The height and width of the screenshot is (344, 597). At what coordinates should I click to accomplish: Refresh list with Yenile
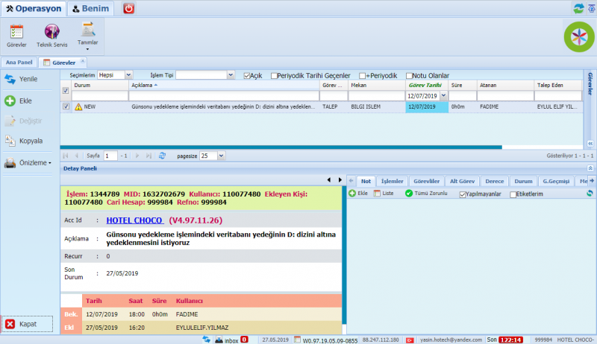click(x=22, y=79)
